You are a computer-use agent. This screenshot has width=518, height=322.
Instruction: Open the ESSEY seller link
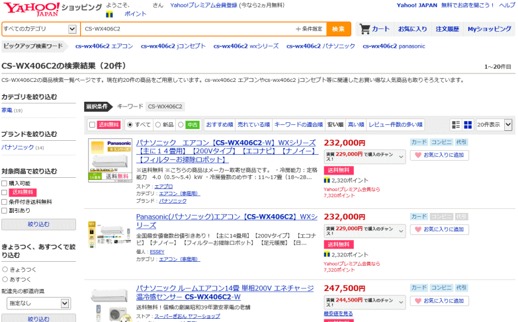[x=157, y=252]
